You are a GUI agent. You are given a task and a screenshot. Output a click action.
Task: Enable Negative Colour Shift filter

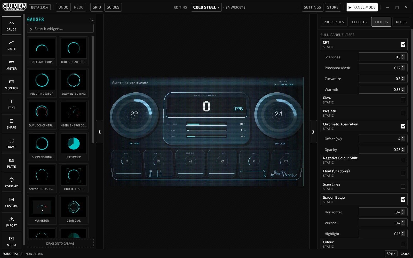(x=403, y=160)
